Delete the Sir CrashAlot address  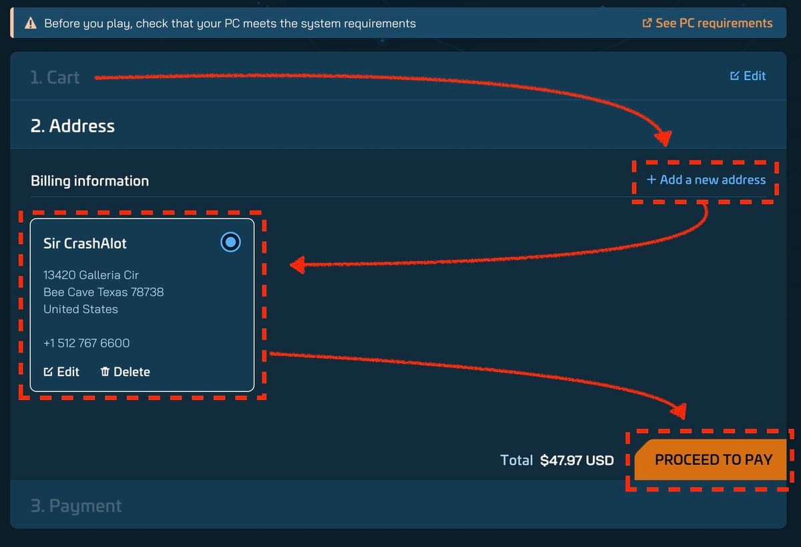coord(125,372)
